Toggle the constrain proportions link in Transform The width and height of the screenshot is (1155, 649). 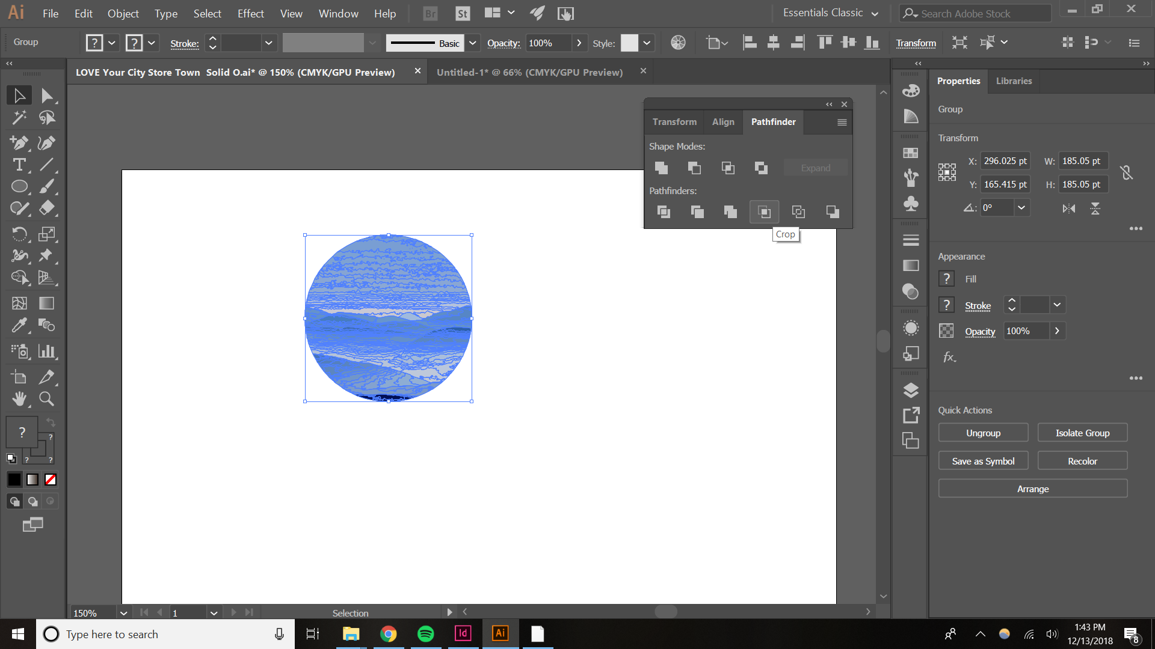click(x=1127, y=172)
